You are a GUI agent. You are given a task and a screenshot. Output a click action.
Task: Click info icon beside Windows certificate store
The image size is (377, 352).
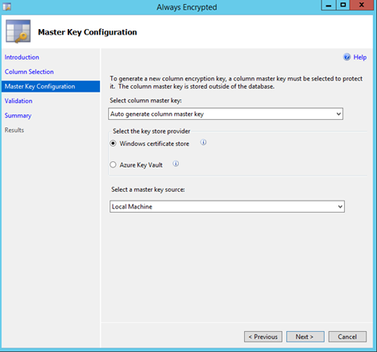pyautogui.click(x=203, y=143)
